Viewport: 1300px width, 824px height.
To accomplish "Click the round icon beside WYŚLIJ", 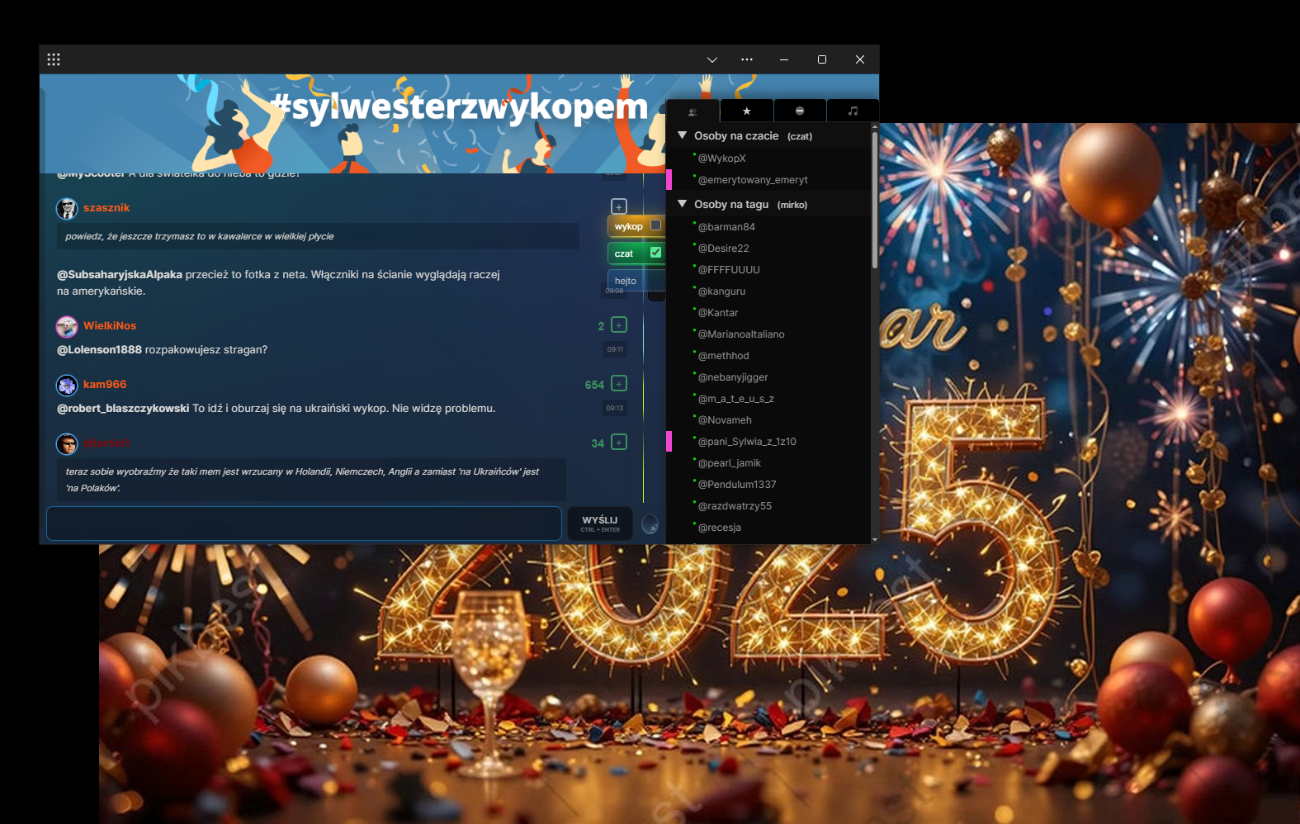I will (x=650, y=524).
